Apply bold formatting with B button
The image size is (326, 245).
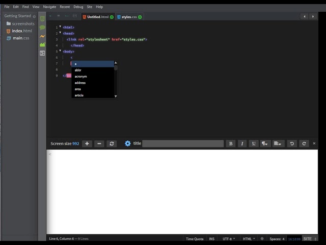tap(231, 143)
